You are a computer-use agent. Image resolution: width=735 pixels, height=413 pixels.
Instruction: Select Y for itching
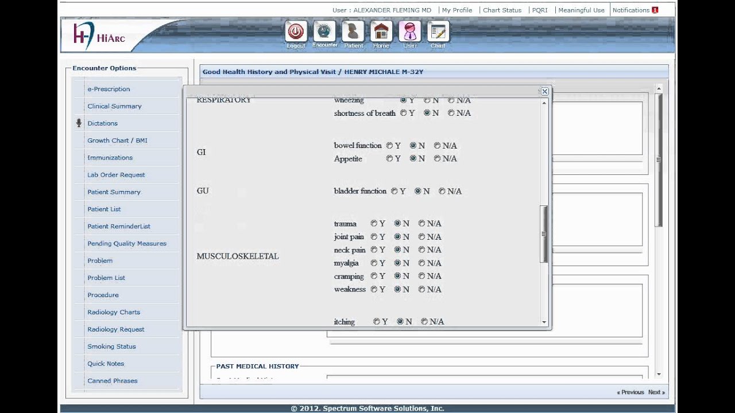377,322
